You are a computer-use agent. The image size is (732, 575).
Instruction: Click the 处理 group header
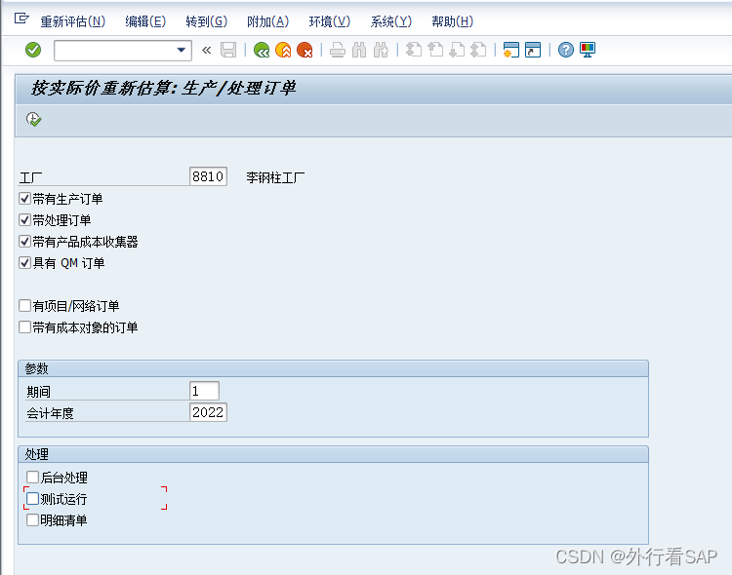334,454
